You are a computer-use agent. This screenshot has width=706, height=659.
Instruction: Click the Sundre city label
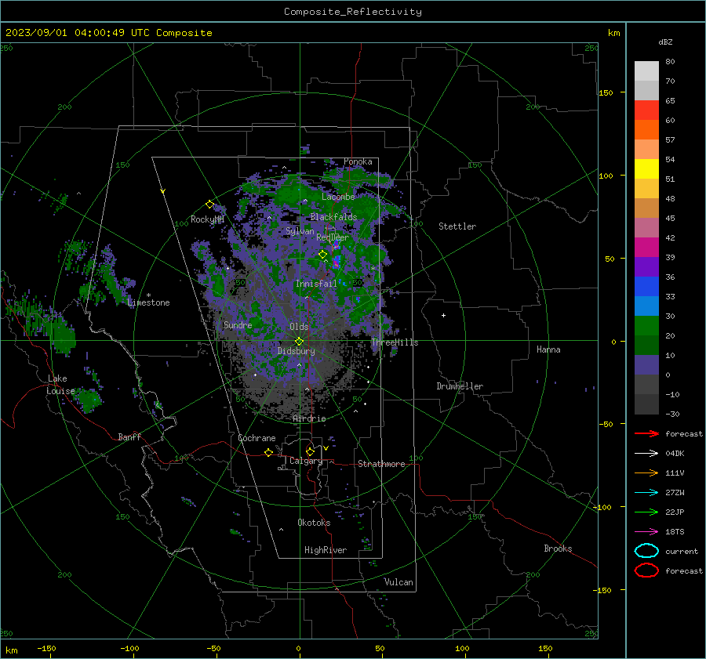238,325
